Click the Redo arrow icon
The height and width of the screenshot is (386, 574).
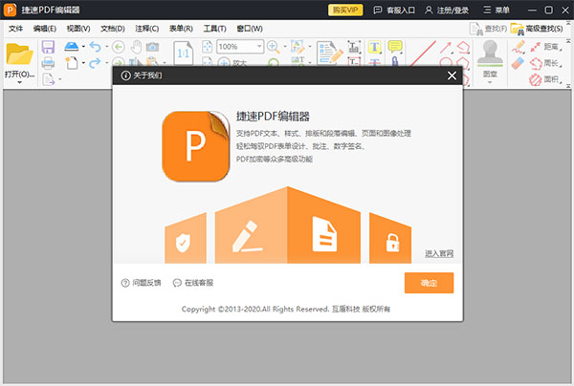click(95, 63)
